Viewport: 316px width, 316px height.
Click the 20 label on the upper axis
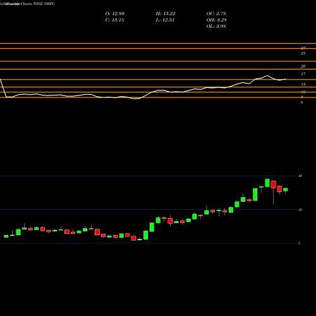pyautogui.click(x=303, y=66)
